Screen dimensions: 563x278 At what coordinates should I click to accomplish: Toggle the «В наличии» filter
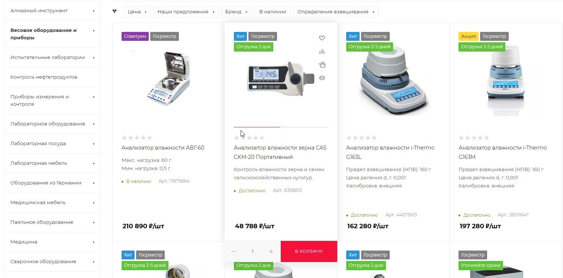point(273,12)
